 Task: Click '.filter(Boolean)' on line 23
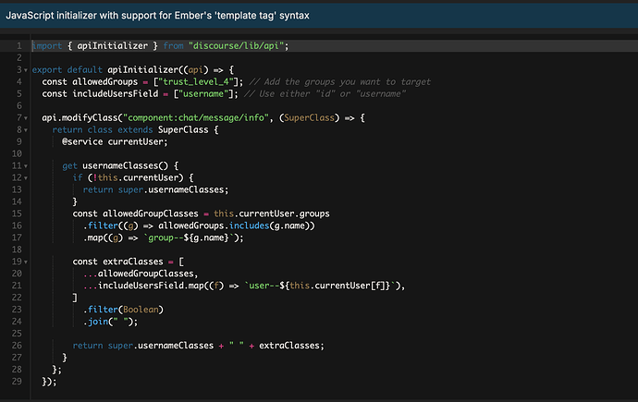(123, 310)
